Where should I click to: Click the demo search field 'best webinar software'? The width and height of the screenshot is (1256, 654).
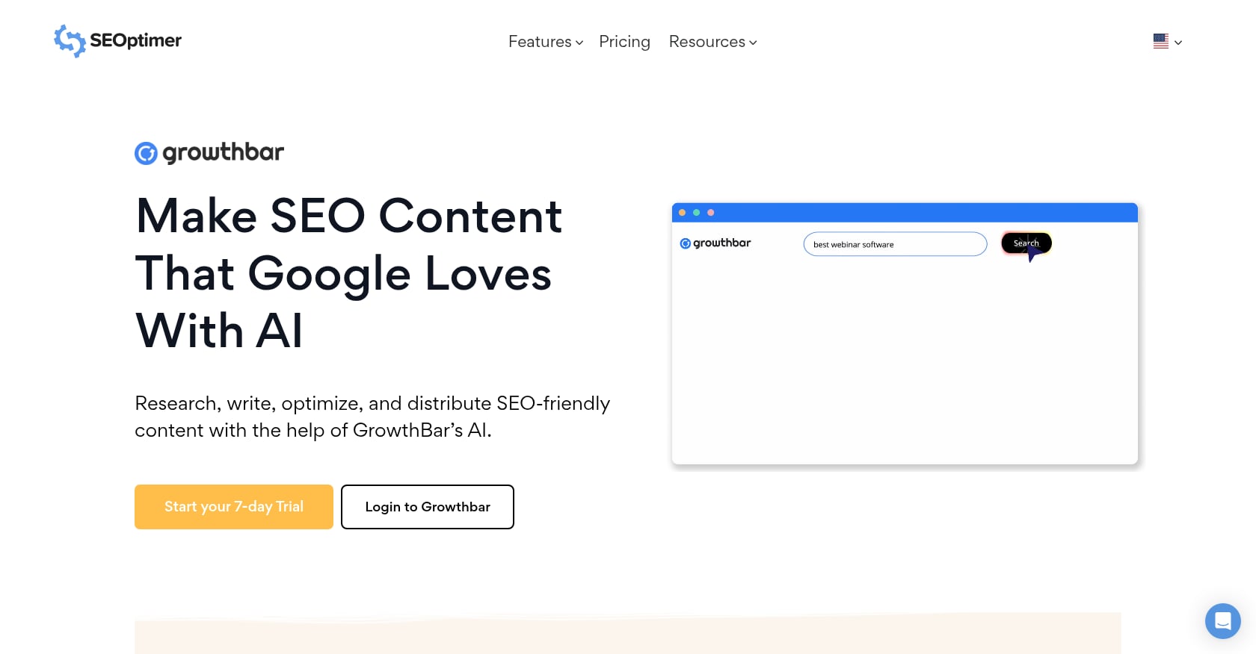pos(895,244)
